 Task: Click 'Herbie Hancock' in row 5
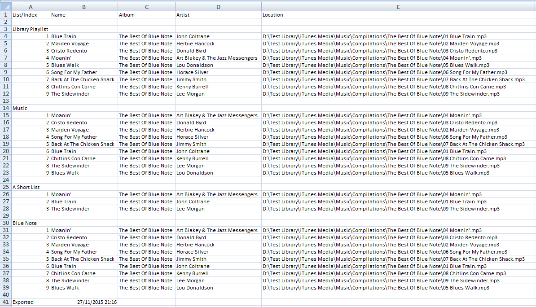click(219, 44)
